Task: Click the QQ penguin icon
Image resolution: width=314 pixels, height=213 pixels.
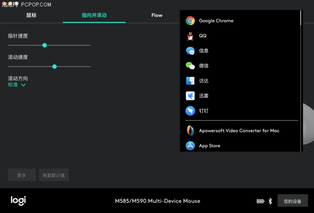Action: [190, 36]
